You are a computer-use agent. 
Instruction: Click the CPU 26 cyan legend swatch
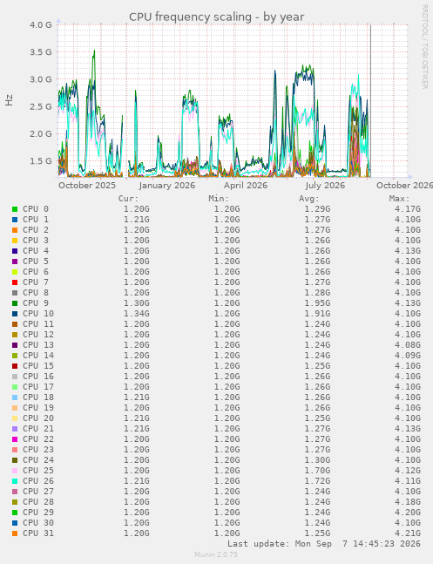click(15, 481)
